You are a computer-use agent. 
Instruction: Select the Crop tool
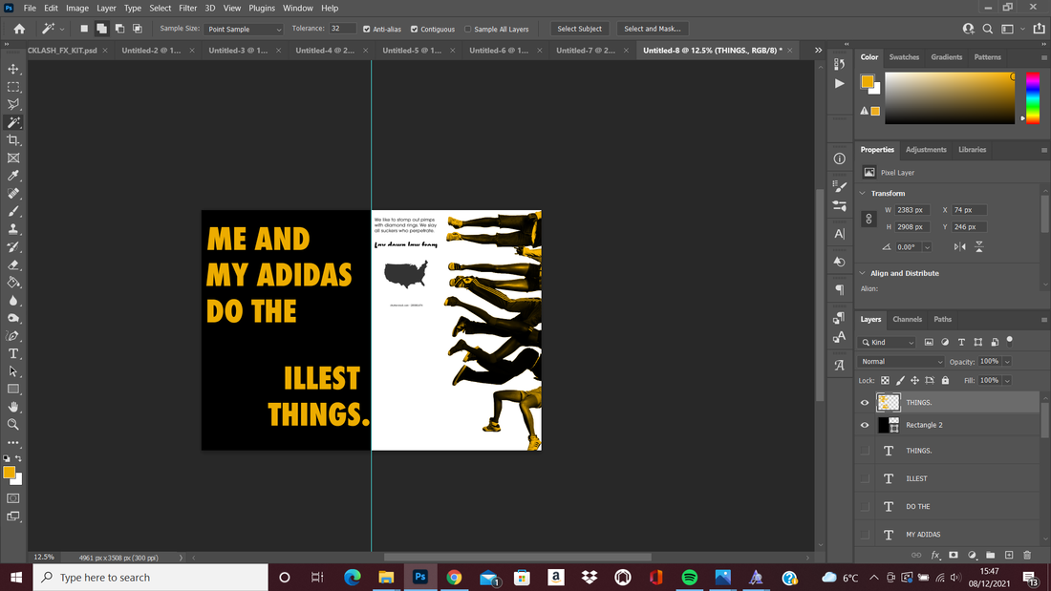(x=13, y=140)
